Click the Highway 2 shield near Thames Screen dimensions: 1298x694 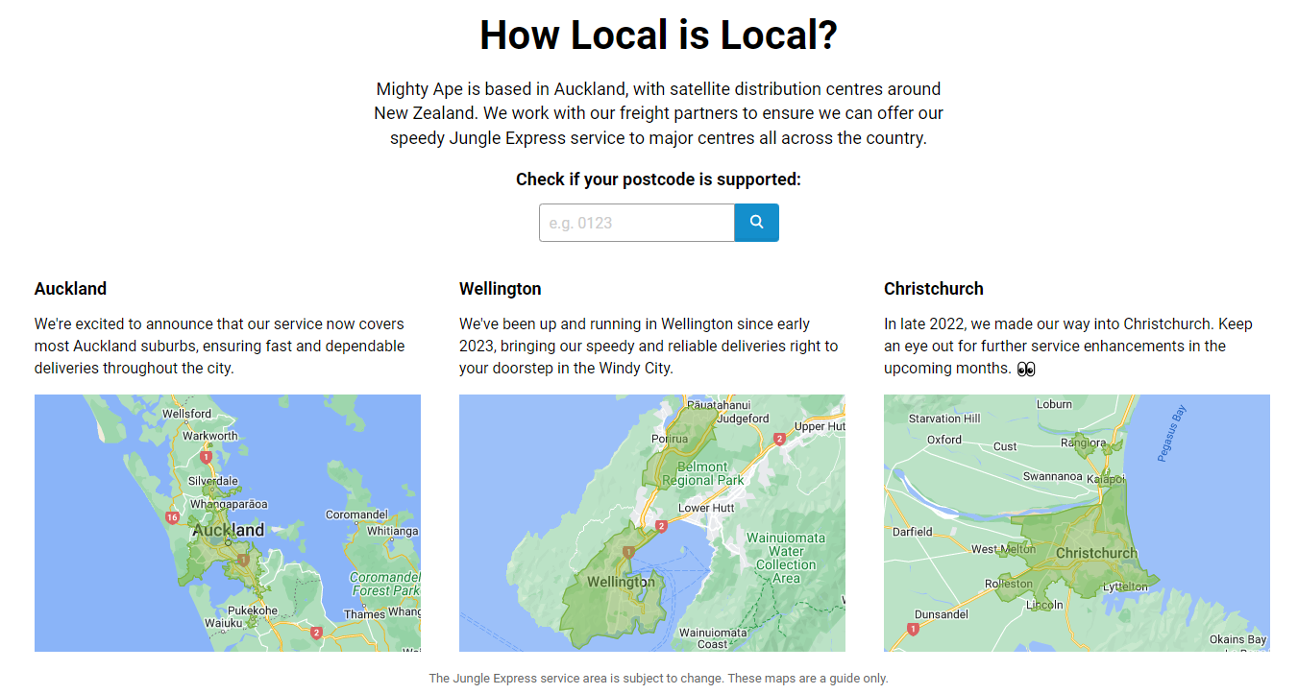[x=316, y=632]
